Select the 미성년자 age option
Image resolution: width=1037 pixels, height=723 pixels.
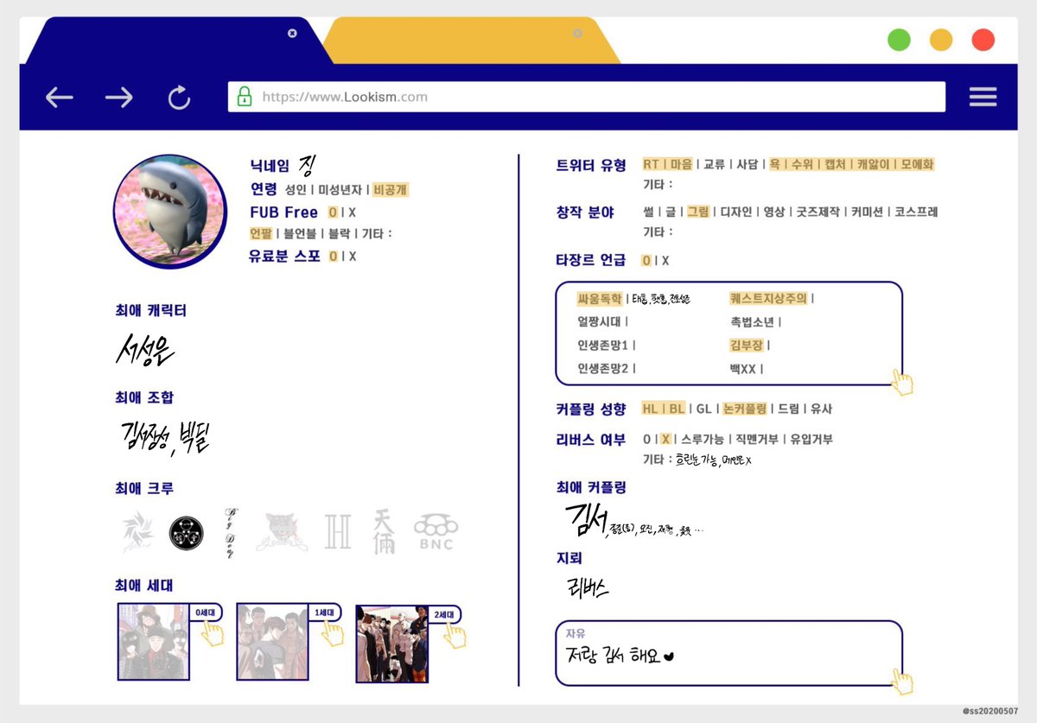[x=340, y=189]
